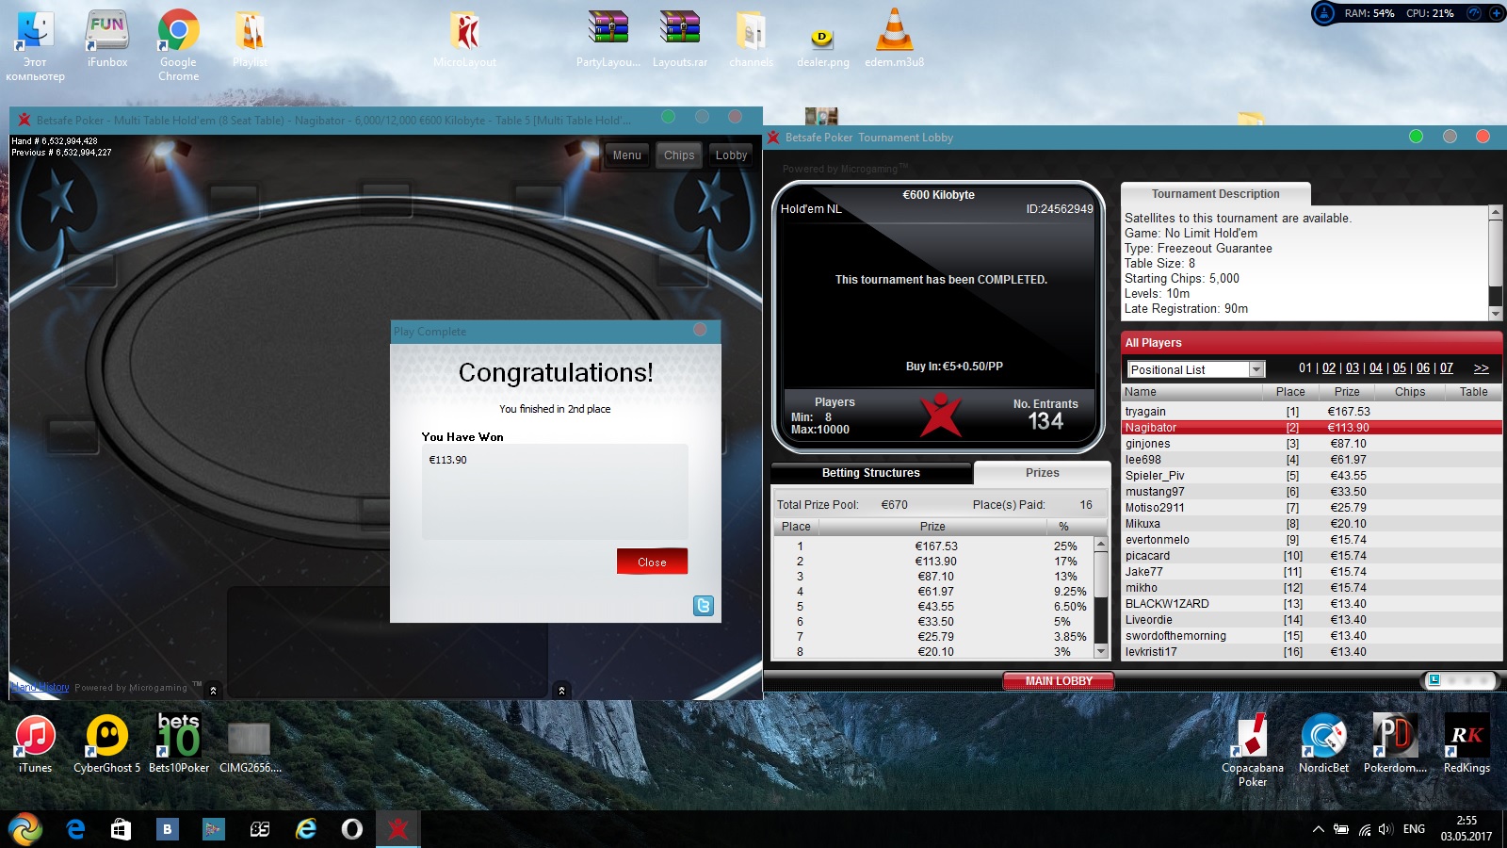The height and width of the screenshot is (848, 1507).
Task: Go to Lobby from the poker table window
Action: click(731, 155)
